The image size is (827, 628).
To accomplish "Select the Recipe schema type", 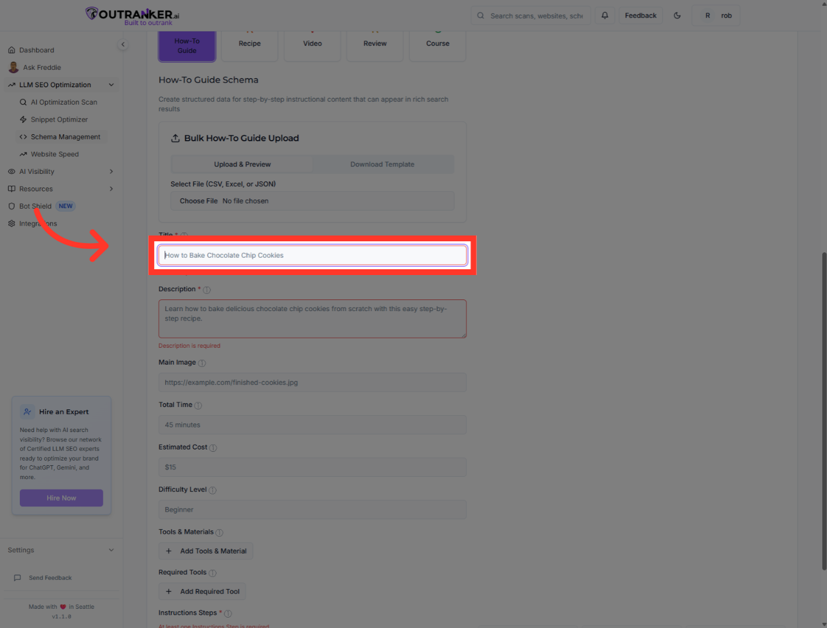I will click(250, 46).
